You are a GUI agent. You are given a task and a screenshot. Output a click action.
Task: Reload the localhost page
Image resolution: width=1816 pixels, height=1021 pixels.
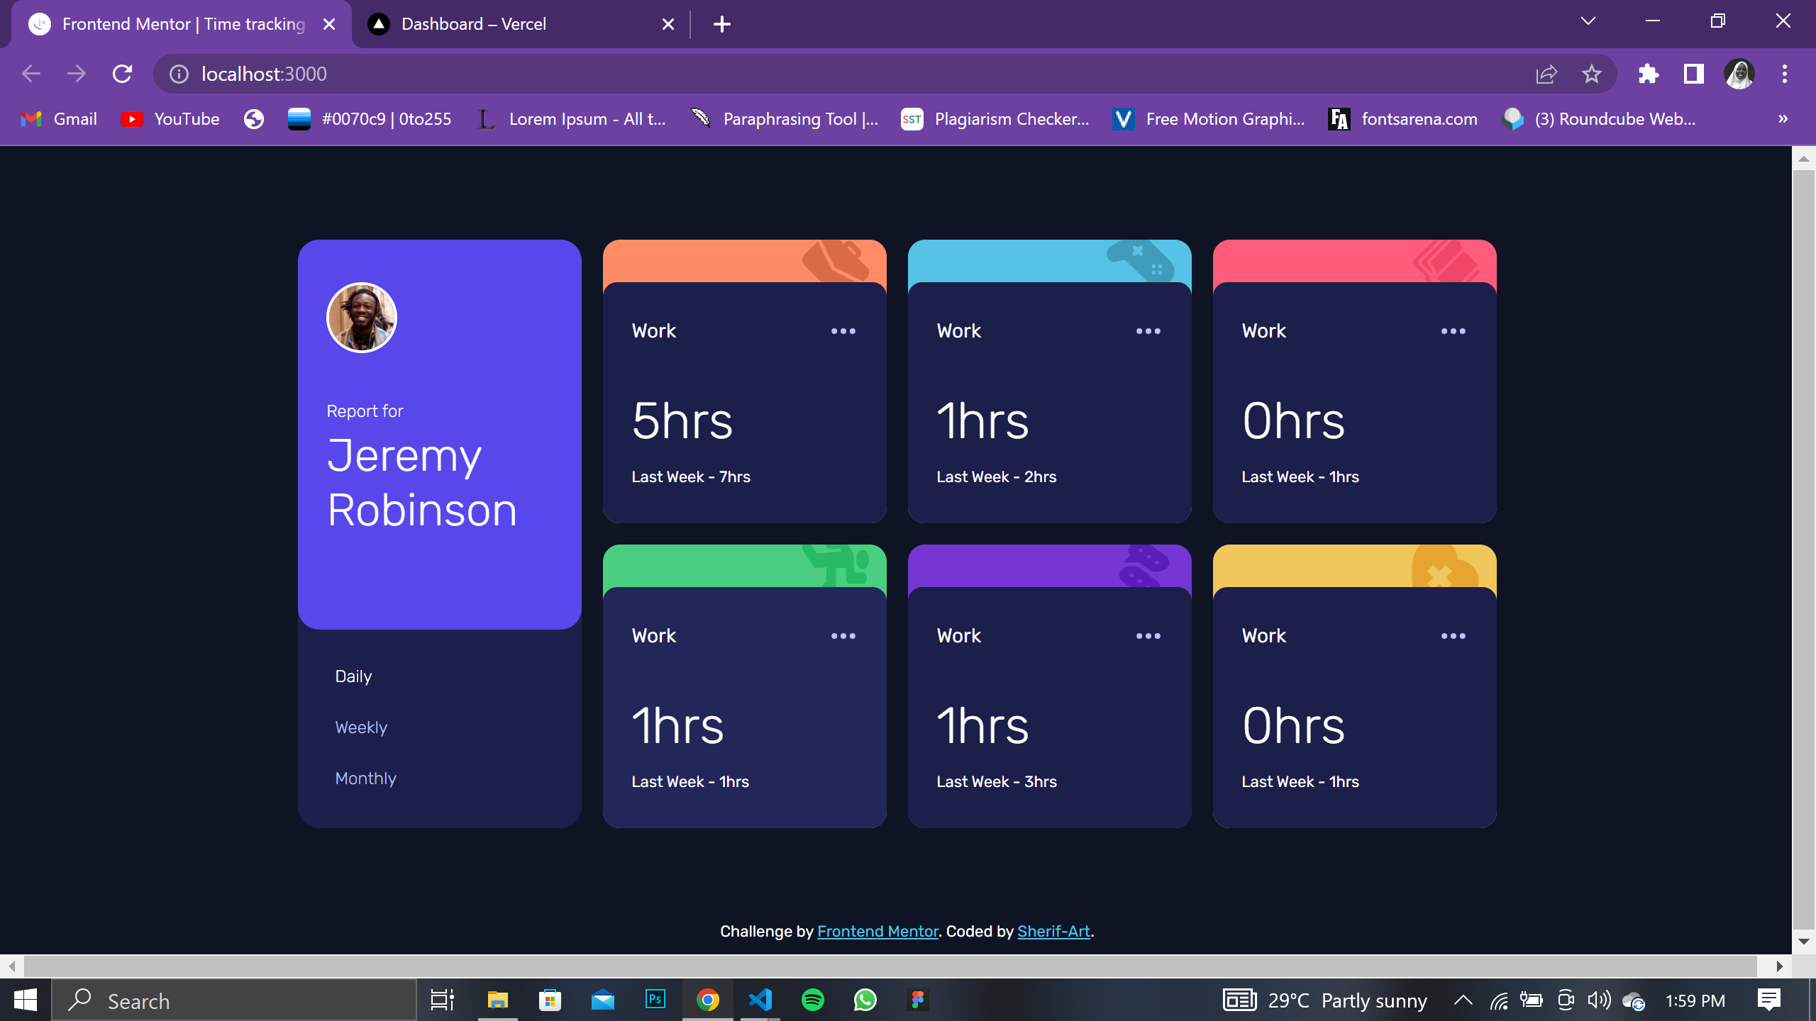122,74
